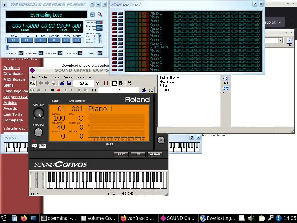Click 'add all' icon in playlist window
The height and width of the screenshot is (223, 297).
click(226, 90)
